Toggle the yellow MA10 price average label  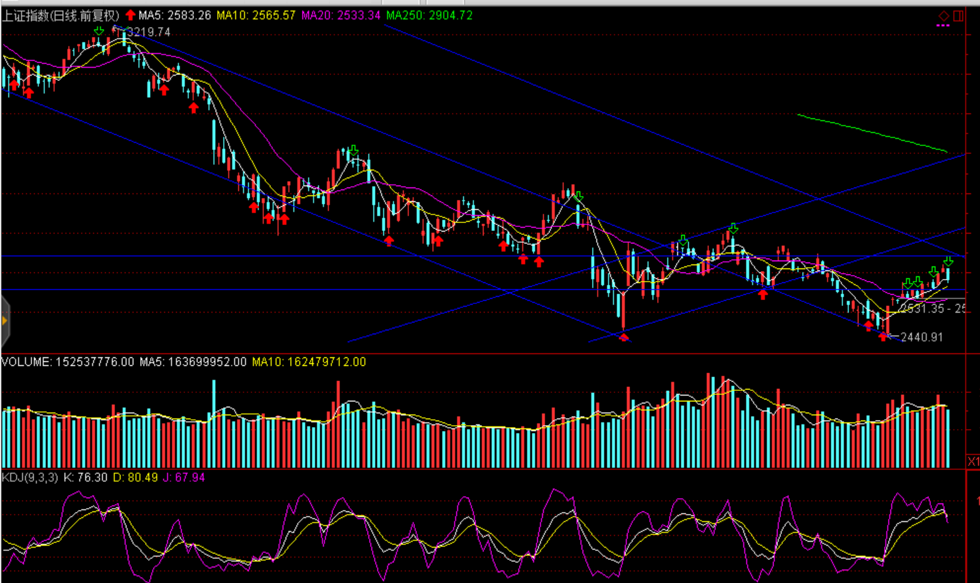pyautogui.click(x=256, y=15)
